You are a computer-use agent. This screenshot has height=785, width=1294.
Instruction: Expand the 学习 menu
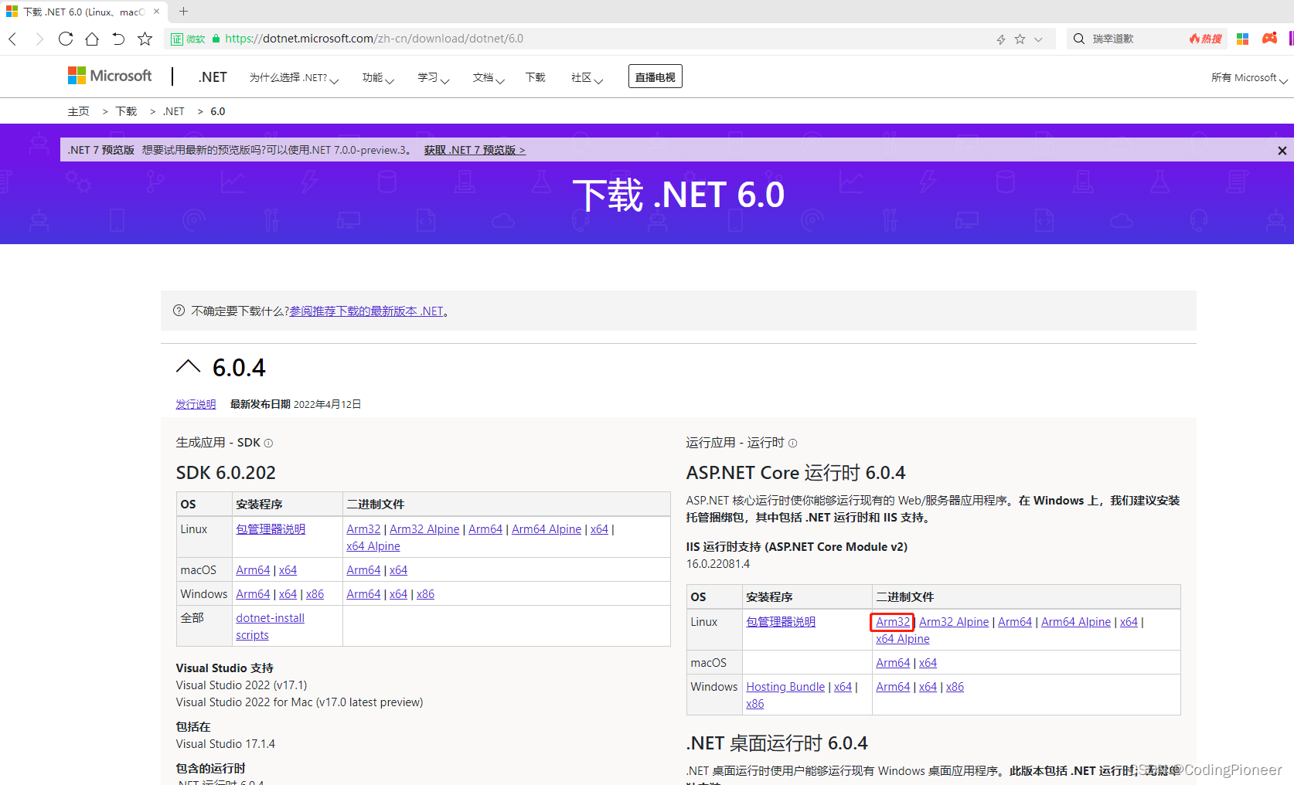[x=434, y=78]
